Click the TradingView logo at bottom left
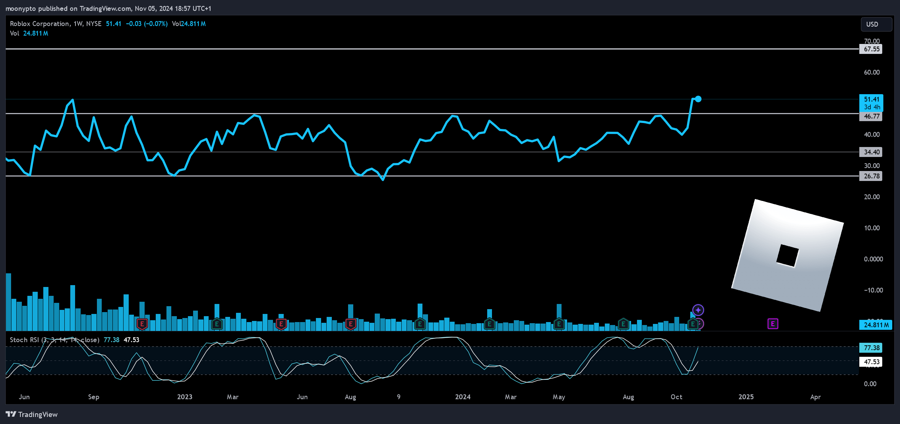 tap(32, 414)
